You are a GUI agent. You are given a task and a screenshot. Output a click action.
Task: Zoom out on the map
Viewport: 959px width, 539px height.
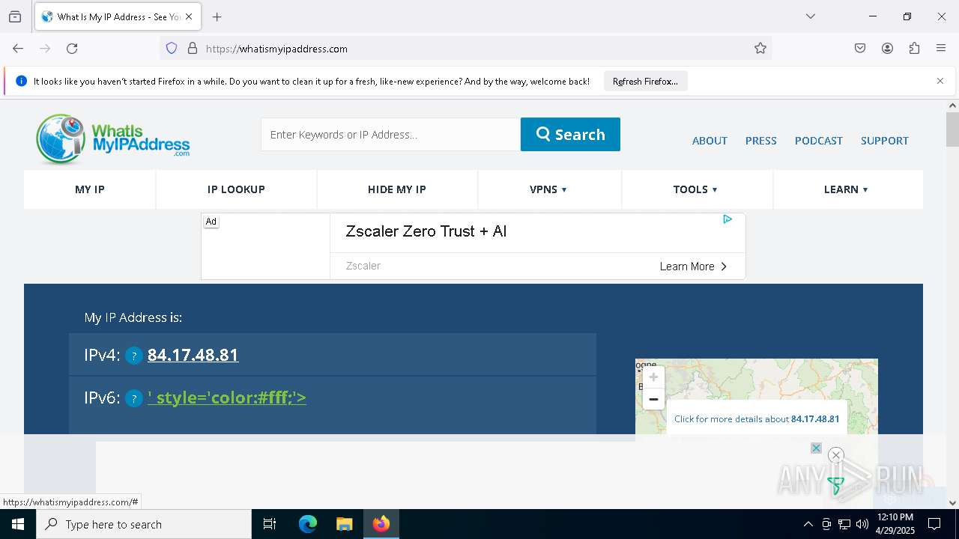click(x=653, y=399)
